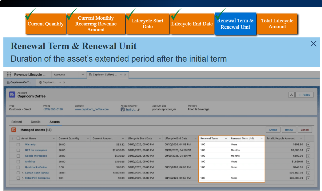Open the App Launcher grid icon
Screen dimensions: 322x191
pyautogui.click(x=9, y=74)
